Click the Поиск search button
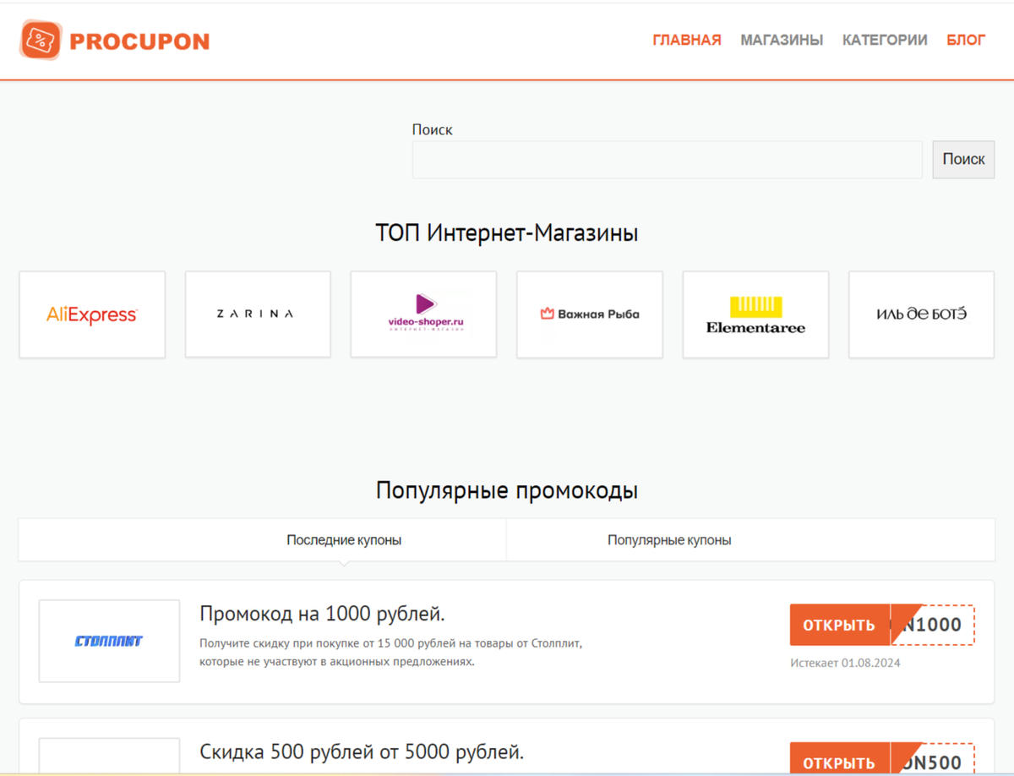This screenshot has width=1014, height=776. [x=963, y=160]
